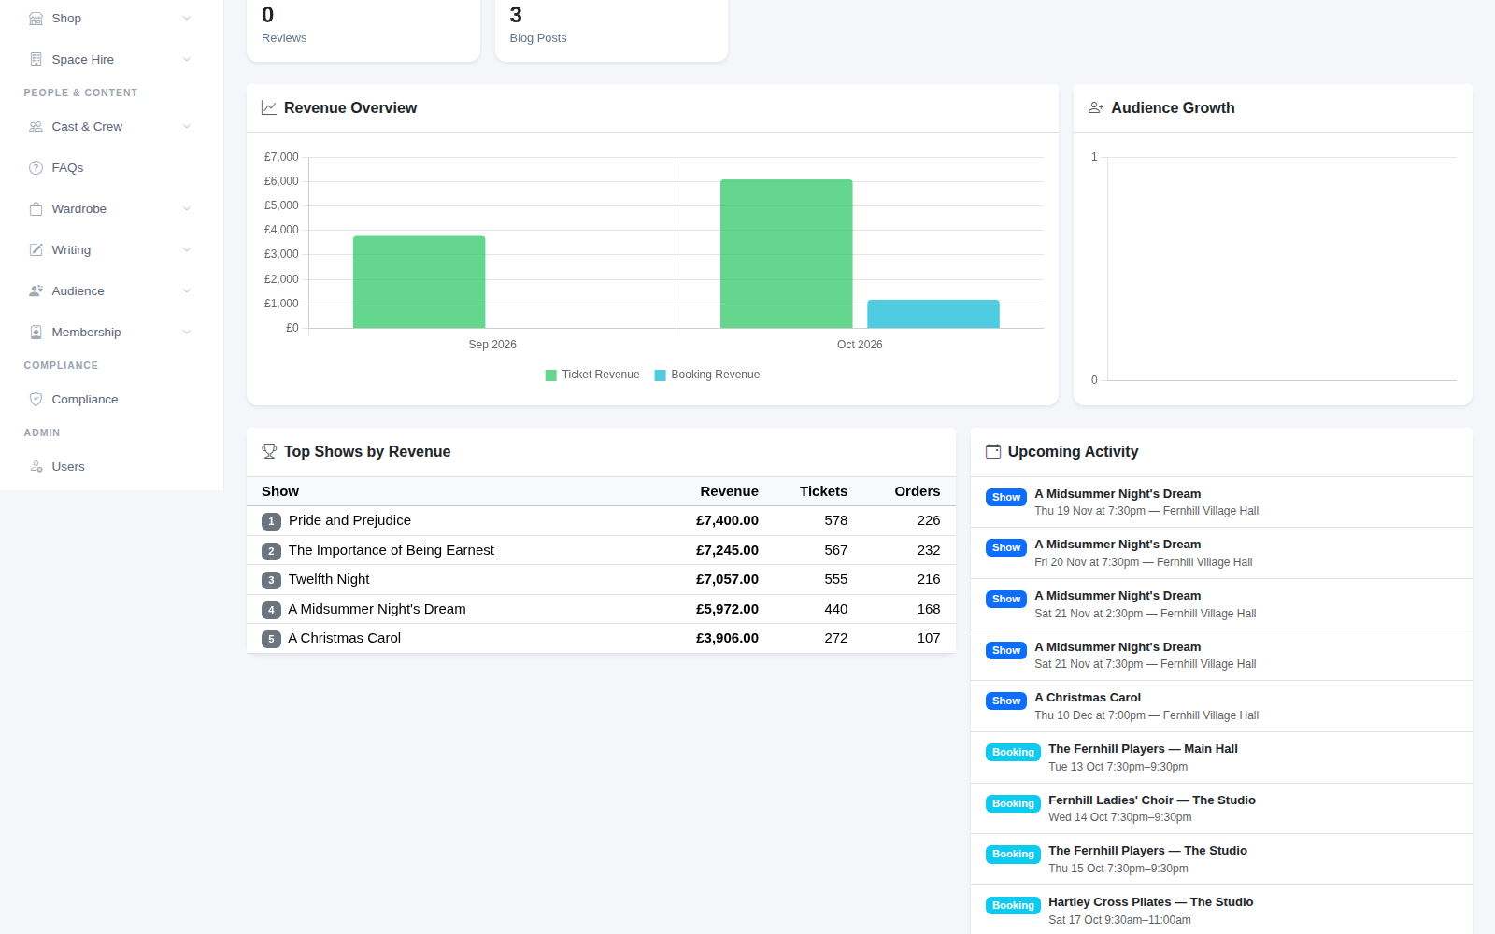This screenshot has width=1495, height=934.
Task: Click the Membership badge icon
Action: tap(36, 333)
